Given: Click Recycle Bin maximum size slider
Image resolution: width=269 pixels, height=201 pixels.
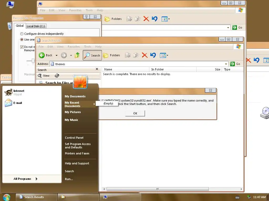Looking at the screenshot, I should (33, 61).
